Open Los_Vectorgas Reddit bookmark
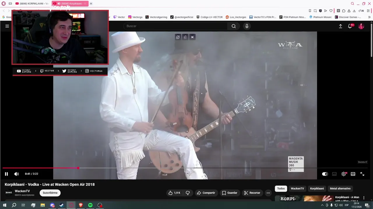373x209 pixels. click(x=236, y=17)
